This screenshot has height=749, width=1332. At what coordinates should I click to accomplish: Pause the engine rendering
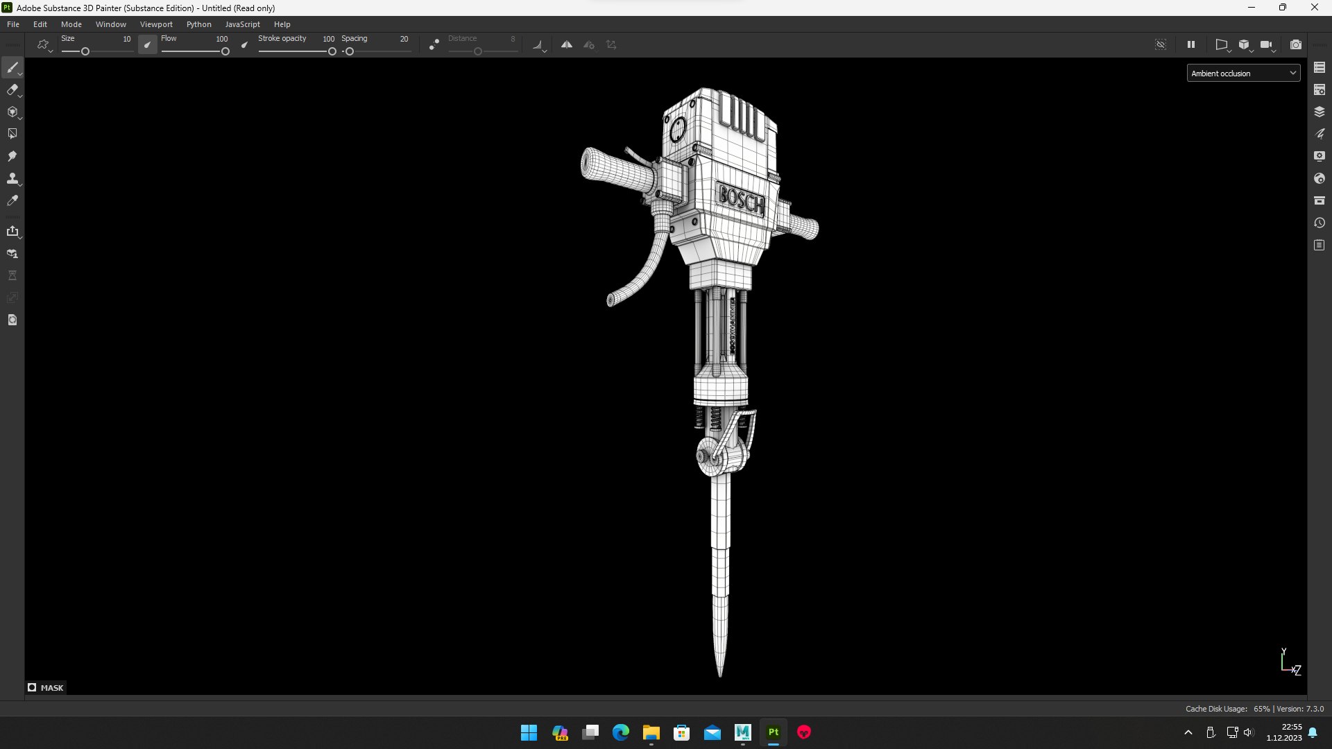(1191, 44)
